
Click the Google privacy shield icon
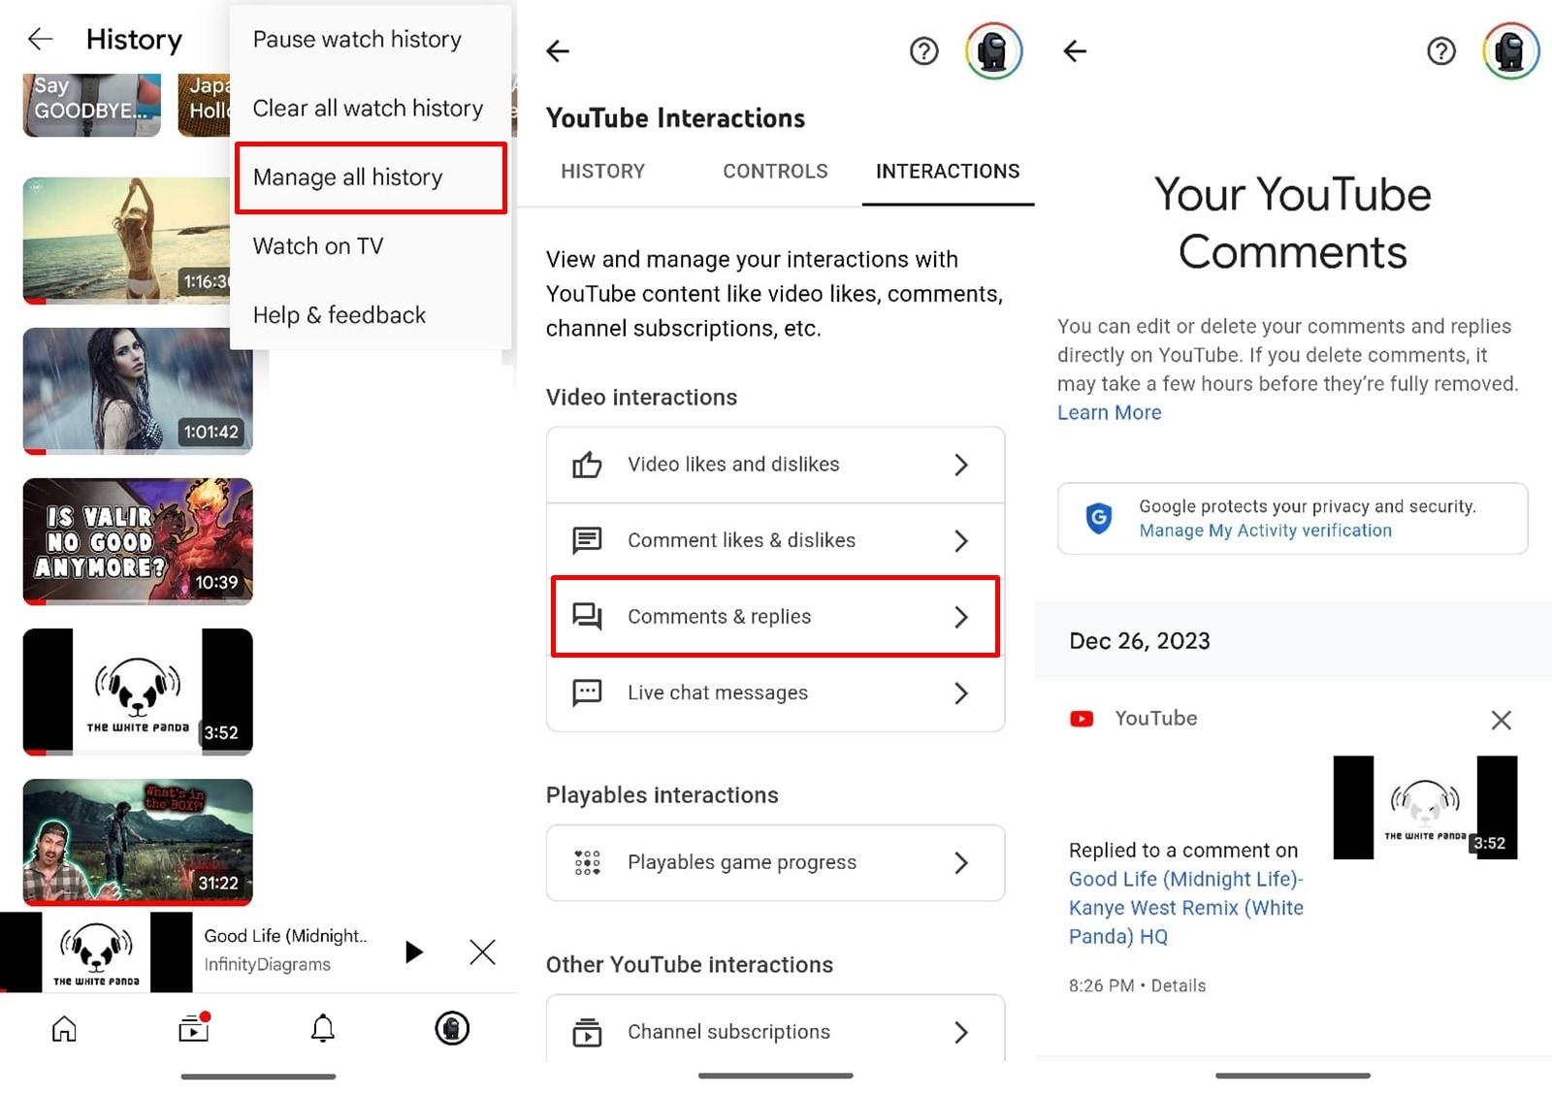click(1097, 519)
